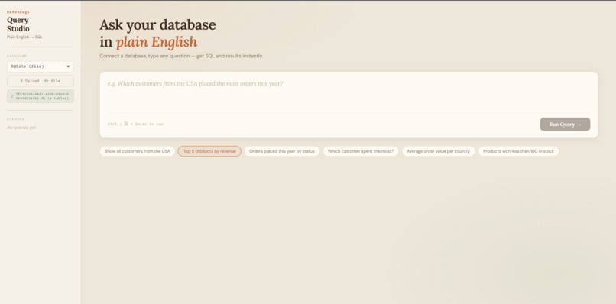Viewport: 616px width, 304px height.
Task: Click the Run Query button
Action: (x=565, y=124)
